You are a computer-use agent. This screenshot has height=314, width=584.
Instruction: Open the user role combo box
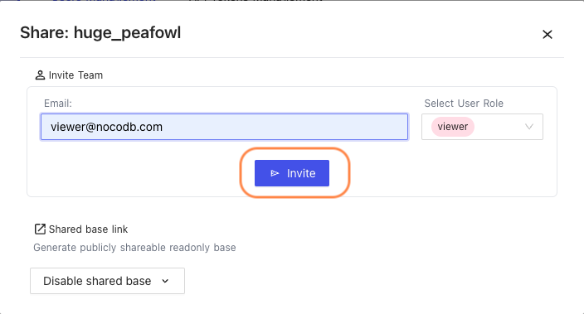tap(482, 127)
